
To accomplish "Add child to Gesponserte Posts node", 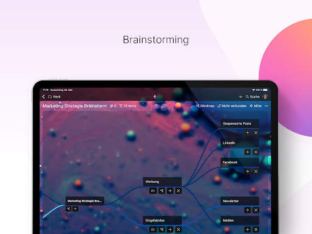I will pyautogui.click(x=247, y=133).
